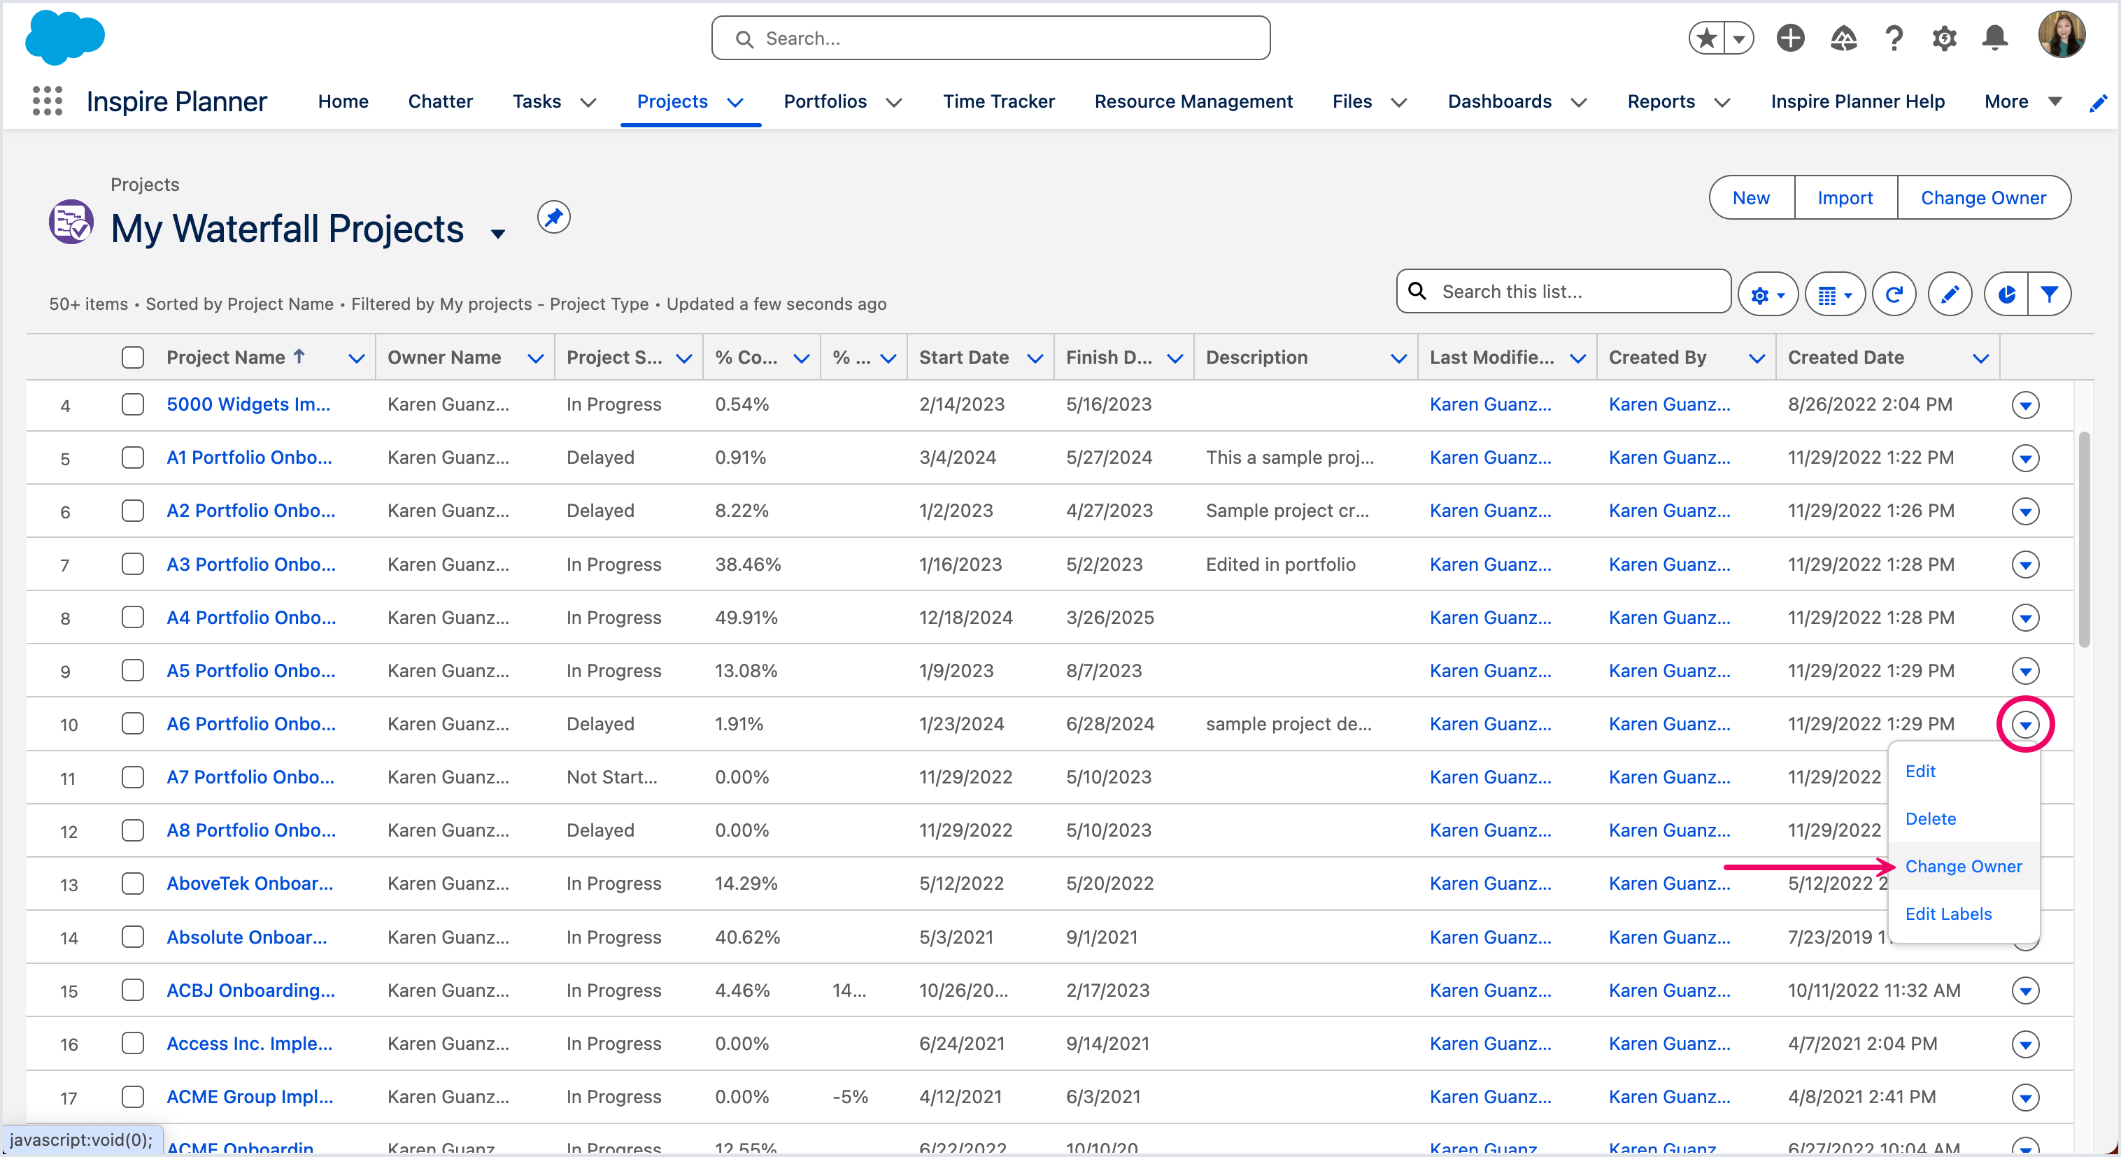The image size is (2121, 1157).
Task: Open the Help question mark icon
Action: [1894, 38]
